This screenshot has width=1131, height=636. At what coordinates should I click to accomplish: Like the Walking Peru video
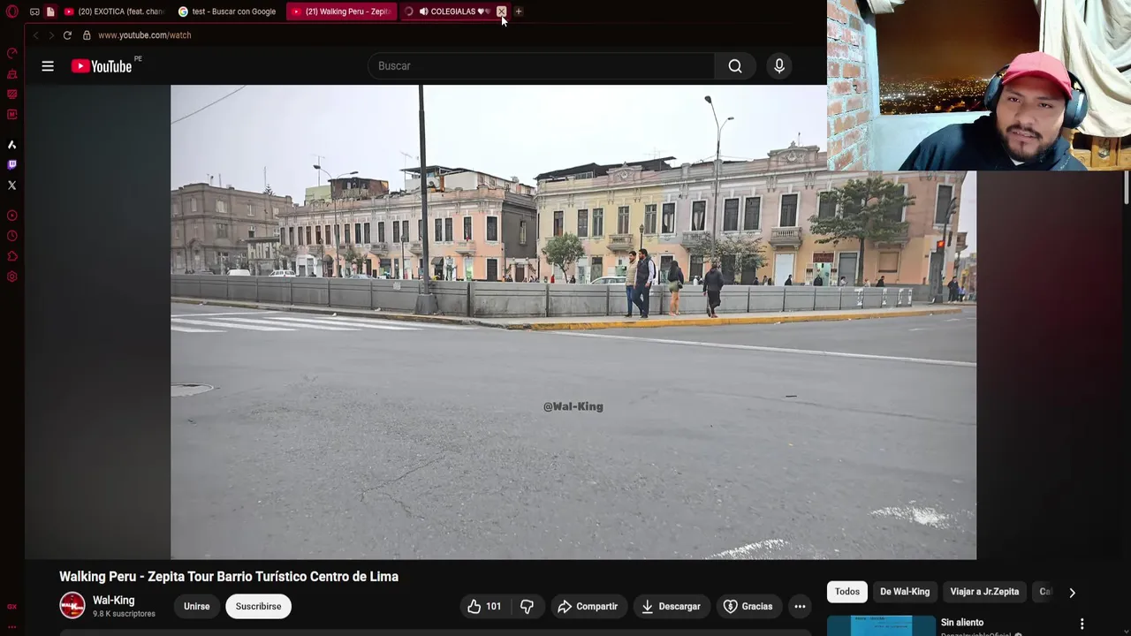point(484,607)
